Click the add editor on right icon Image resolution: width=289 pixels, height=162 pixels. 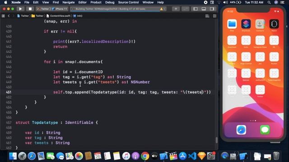click(214, 16)
